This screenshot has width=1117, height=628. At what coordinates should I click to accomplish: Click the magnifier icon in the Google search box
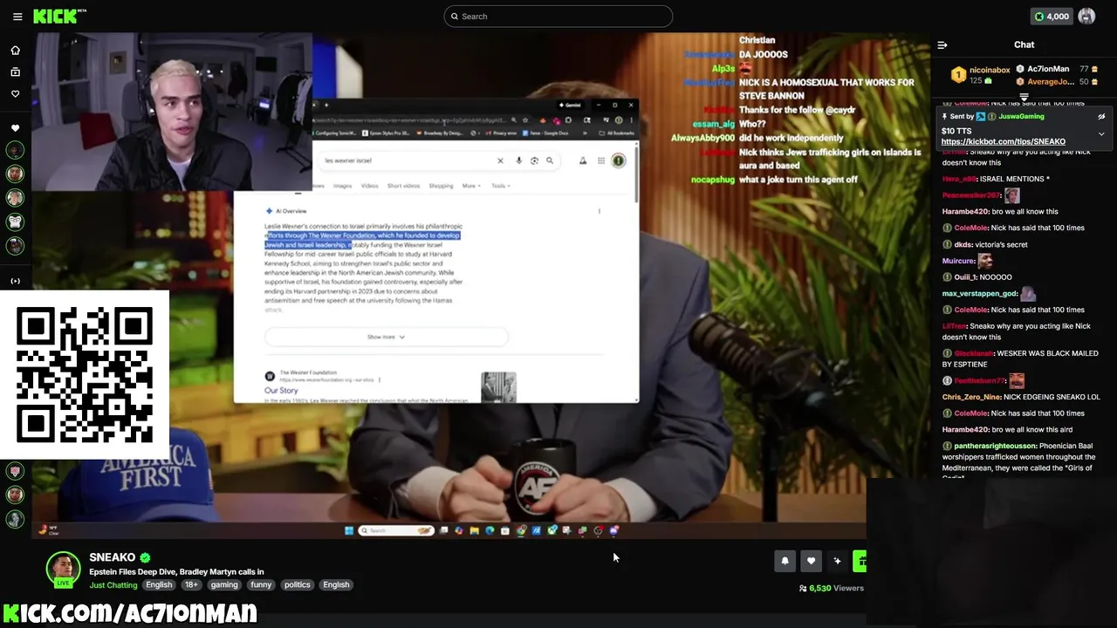coord(550,160)
